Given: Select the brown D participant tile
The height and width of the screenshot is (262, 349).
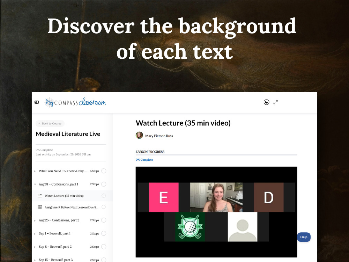Looking at the screenshot, I should 269,197.
